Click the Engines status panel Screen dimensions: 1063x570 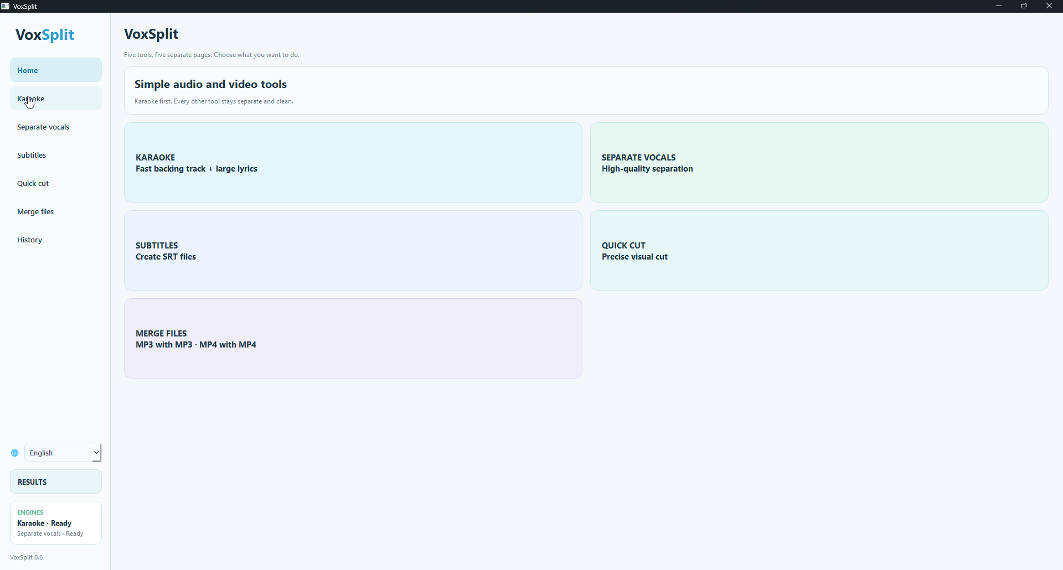coord(56,522)
